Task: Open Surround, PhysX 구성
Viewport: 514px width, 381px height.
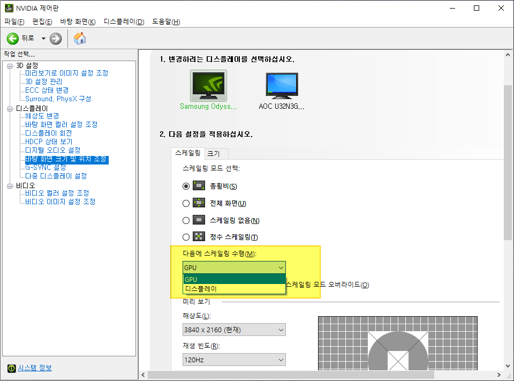Action: (58, 99)
